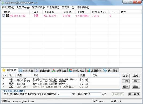The width and height of the screenshot is (143, 104).
Task: Click the host avatar icon beside 192.168.1.123
Action: (7, 16)
